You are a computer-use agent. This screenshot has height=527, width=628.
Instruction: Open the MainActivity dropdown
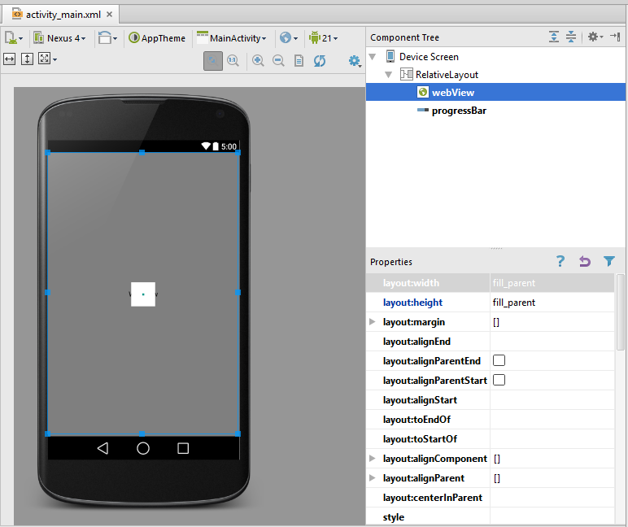click(x=232, y=38)
